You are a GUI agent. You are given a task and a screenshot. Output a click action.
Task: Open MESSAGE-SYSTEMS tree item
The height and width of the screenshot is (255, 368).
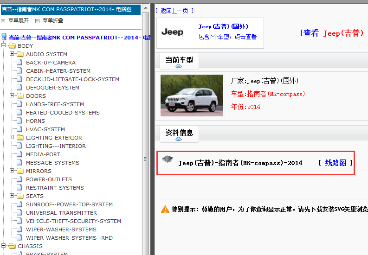pos(52,163)
